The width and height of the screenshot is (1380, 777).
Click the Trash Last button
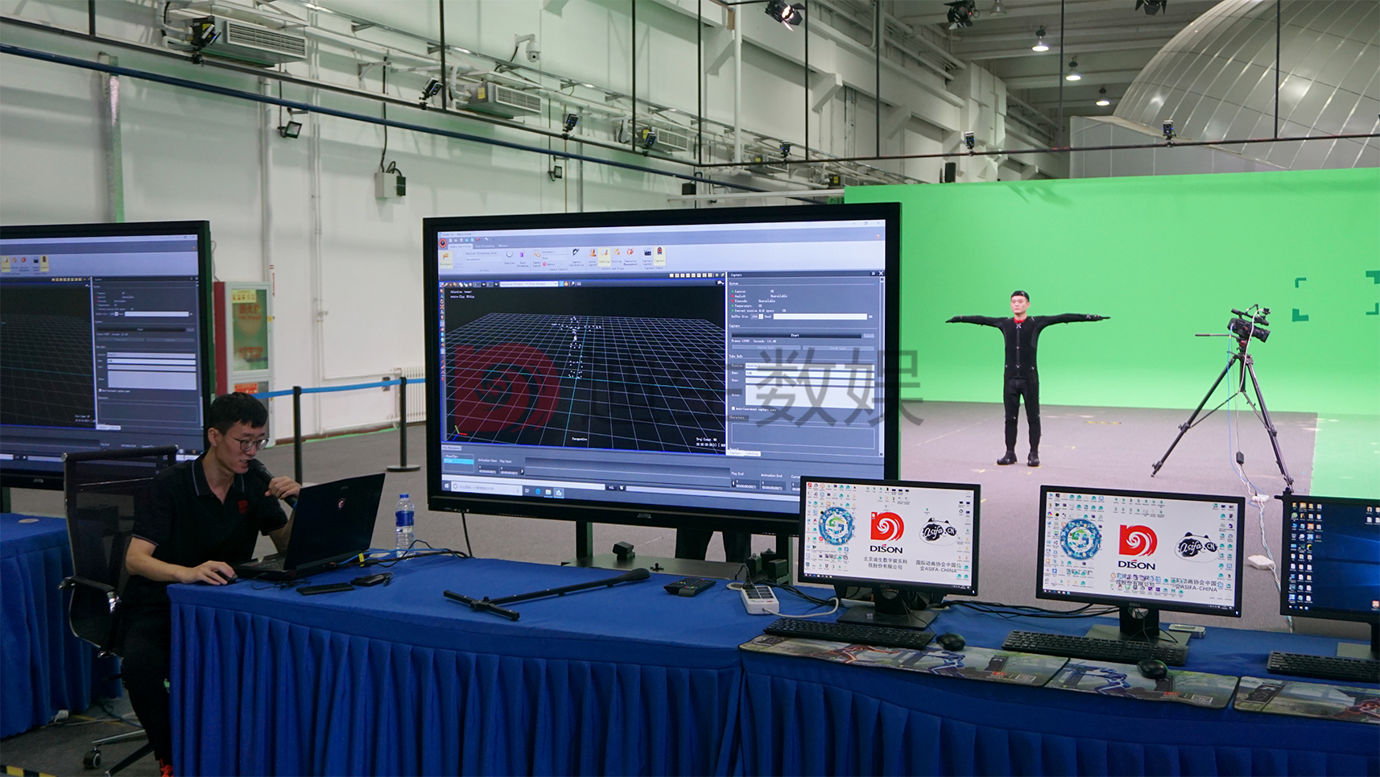[838, 348]
